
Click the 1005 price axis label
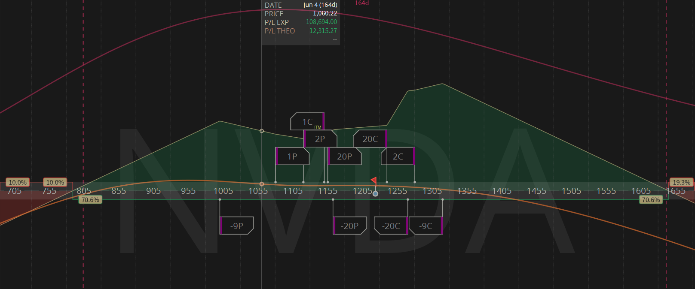(223, 191)
